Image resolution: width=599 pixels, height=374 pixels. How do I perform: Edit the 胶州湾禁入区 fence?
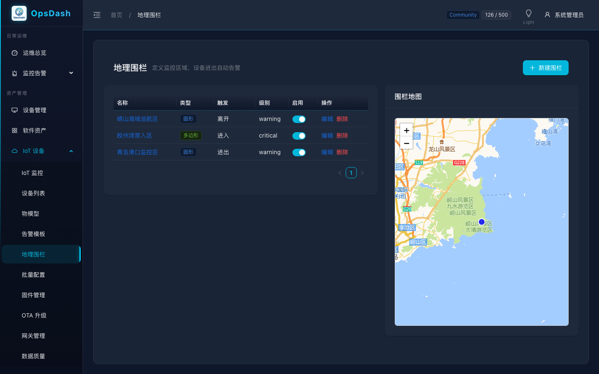click(x=327, y=135)
